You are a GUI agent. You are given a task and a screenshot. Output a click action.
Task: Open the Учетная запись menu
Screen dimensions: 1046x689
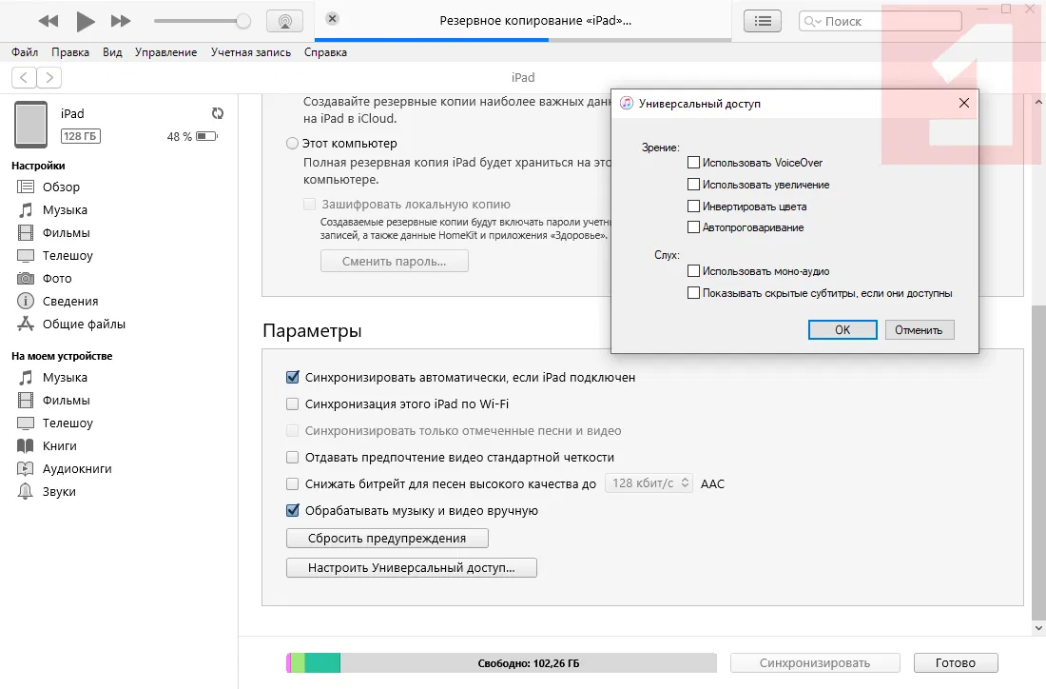click(251, 52)
